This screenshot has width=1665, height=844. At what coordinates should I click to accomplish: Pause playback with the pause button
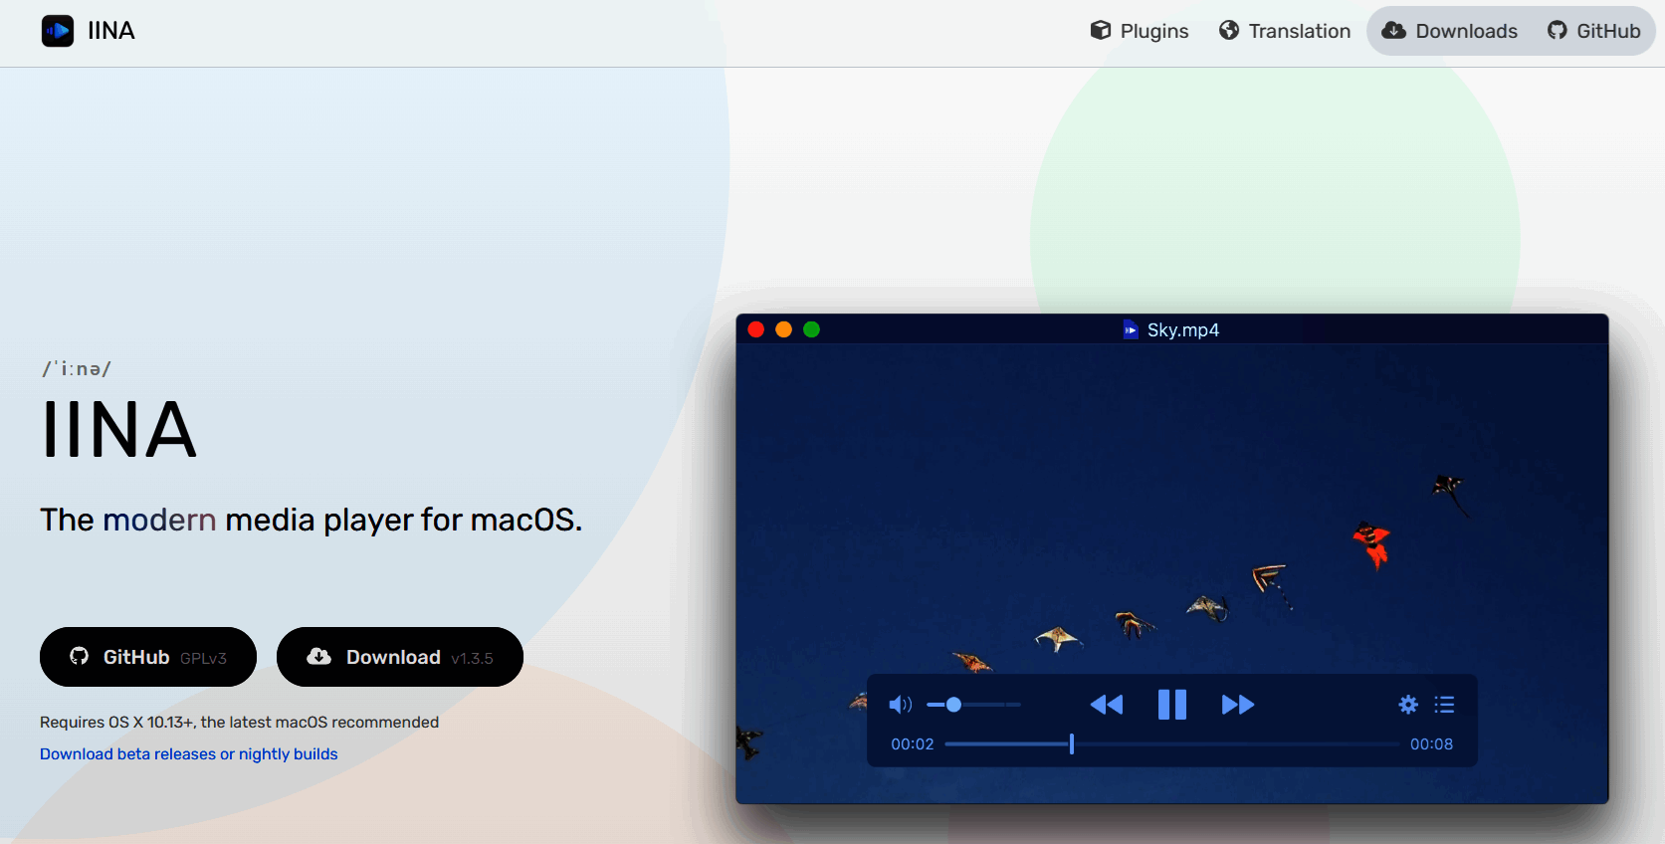1172,705
